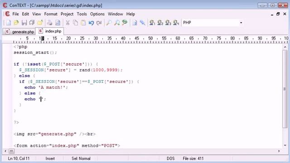Image resolution: width=290 pixels, height=163 pixels.
Task: Click the Stay on Top pin icon
Action: [x=142, y=23]
